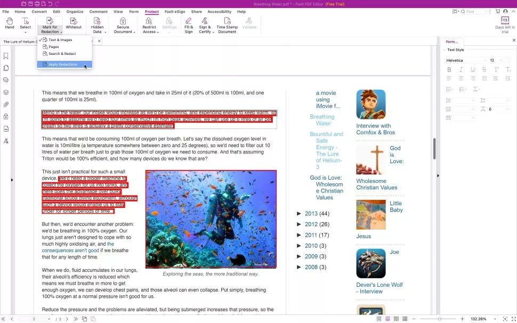Click the open folder icon in title bar
517x323 pixels.
23,4
